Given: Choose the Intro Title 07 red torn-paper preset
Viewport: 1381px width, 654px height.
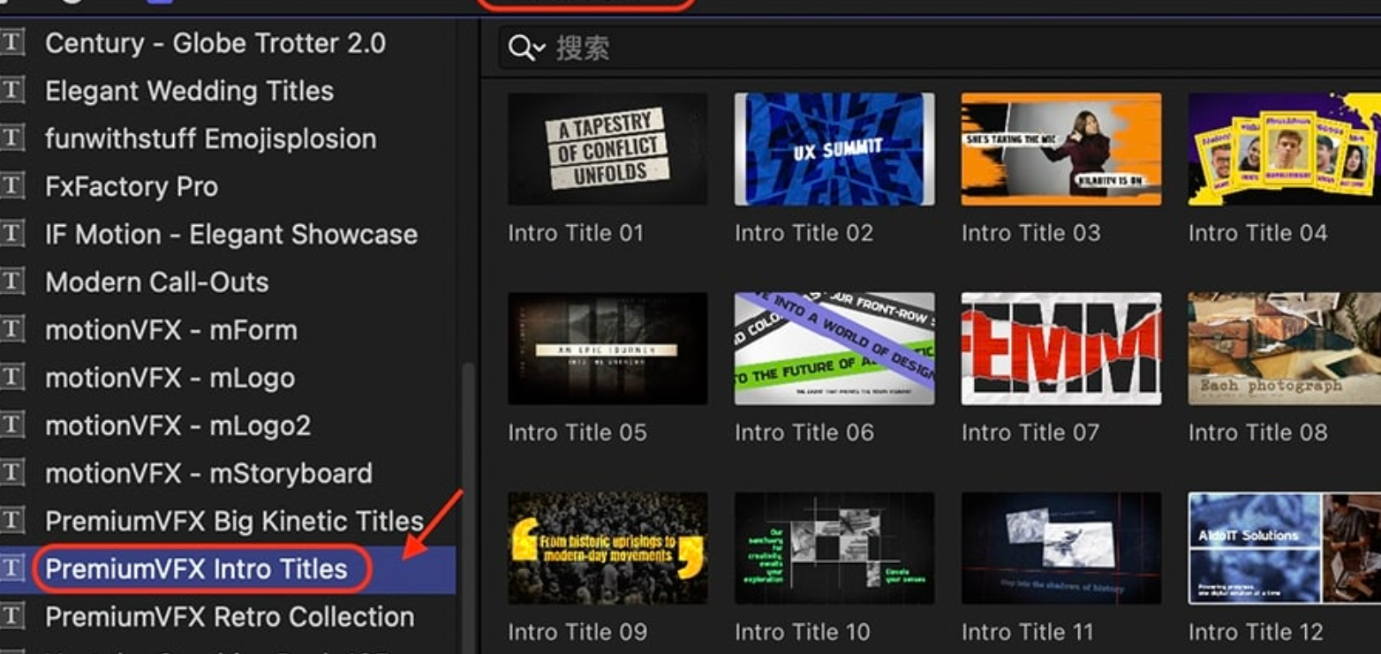Looking at the screenshot, I should 1060,349.
